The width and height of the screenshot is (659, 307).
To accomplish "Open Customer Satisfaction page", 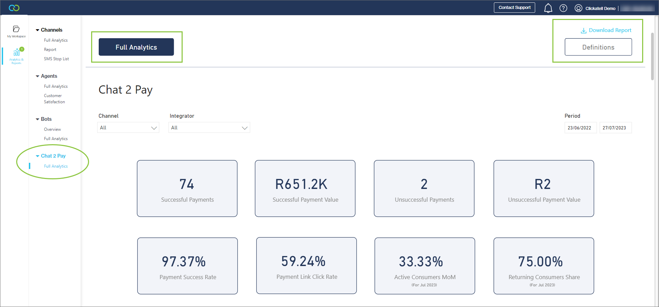I will point(54,99).
